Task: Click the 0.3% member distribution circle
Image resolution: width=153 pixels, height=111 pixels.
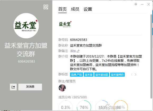Action: [66, 106]
